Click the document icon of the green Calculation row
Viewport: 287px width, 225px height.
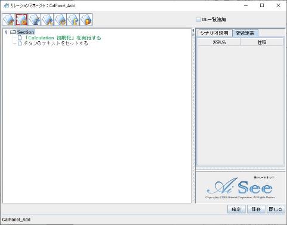coord(20,38)
